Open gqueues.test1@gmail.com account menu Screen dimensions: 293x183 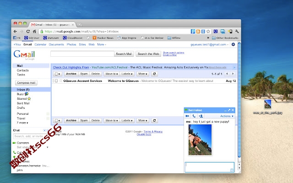(210, 44)
